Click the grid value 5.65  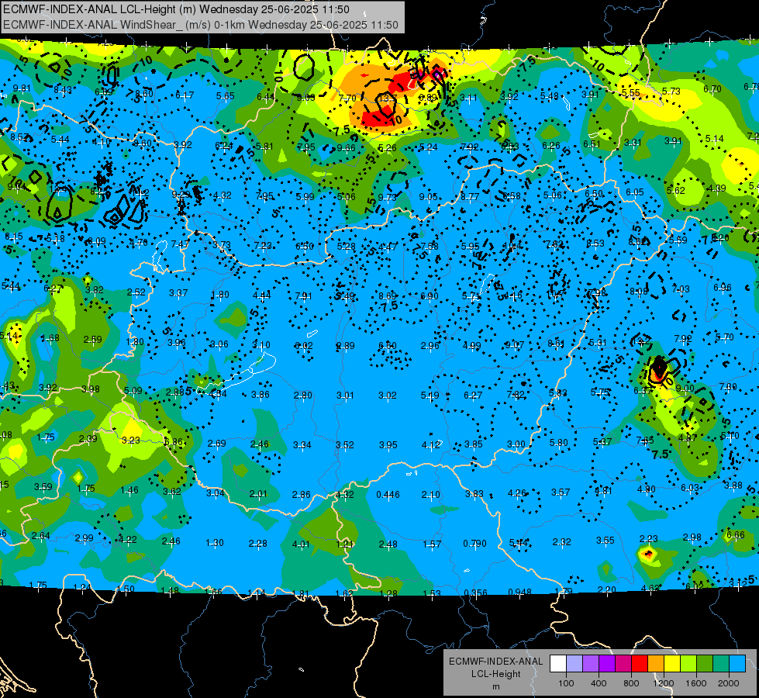(x=226, y=96)
